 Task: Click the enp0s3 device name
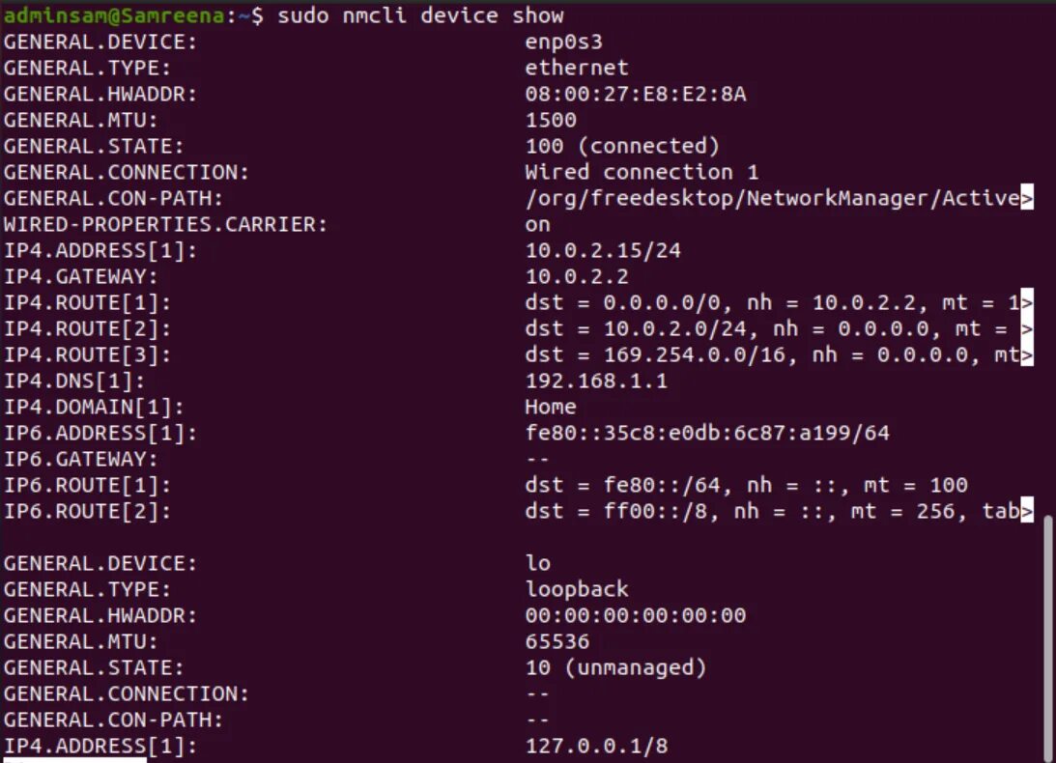tap(563, 42)
